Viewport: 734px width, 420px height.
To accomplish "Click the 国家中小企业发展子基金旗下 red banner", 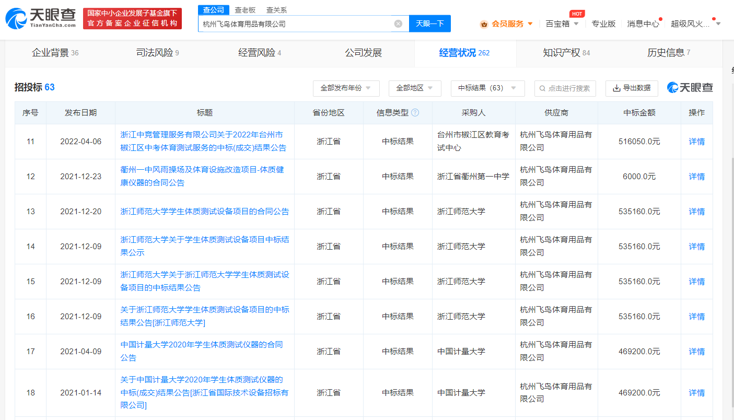I will 132,18.
